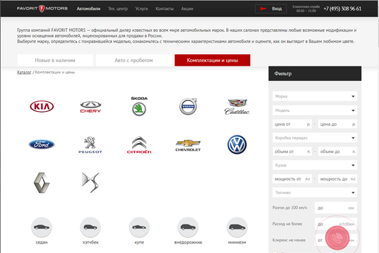Image resolution: width=379 pixels, height=253 pixels.
Task: Click the Каталог breadcrumb link
Action: coord(24,72)
